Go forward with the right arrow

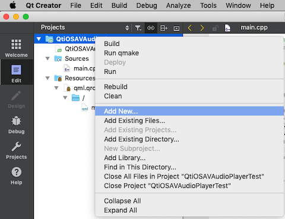tap(202, 28)
